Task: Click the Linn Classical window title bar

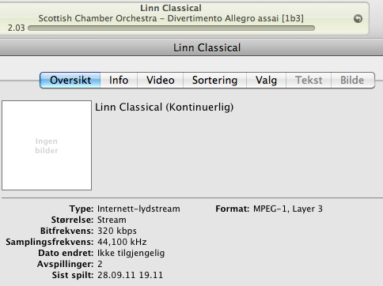Action: tap(191, 48)
